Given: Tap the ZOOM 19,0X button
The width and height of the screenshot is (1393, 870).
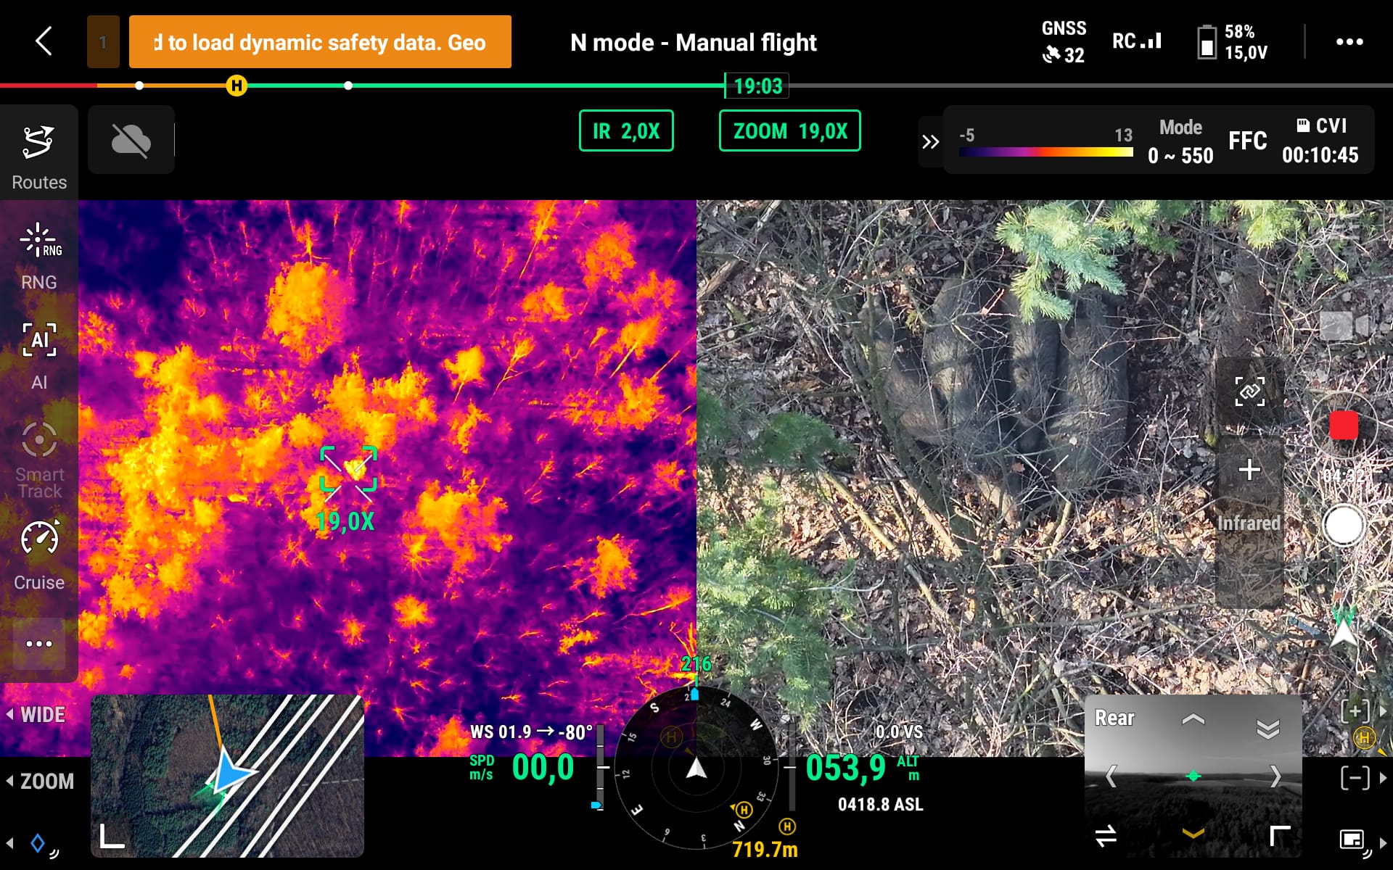Looking at the screenshot, I should (789, 131).
